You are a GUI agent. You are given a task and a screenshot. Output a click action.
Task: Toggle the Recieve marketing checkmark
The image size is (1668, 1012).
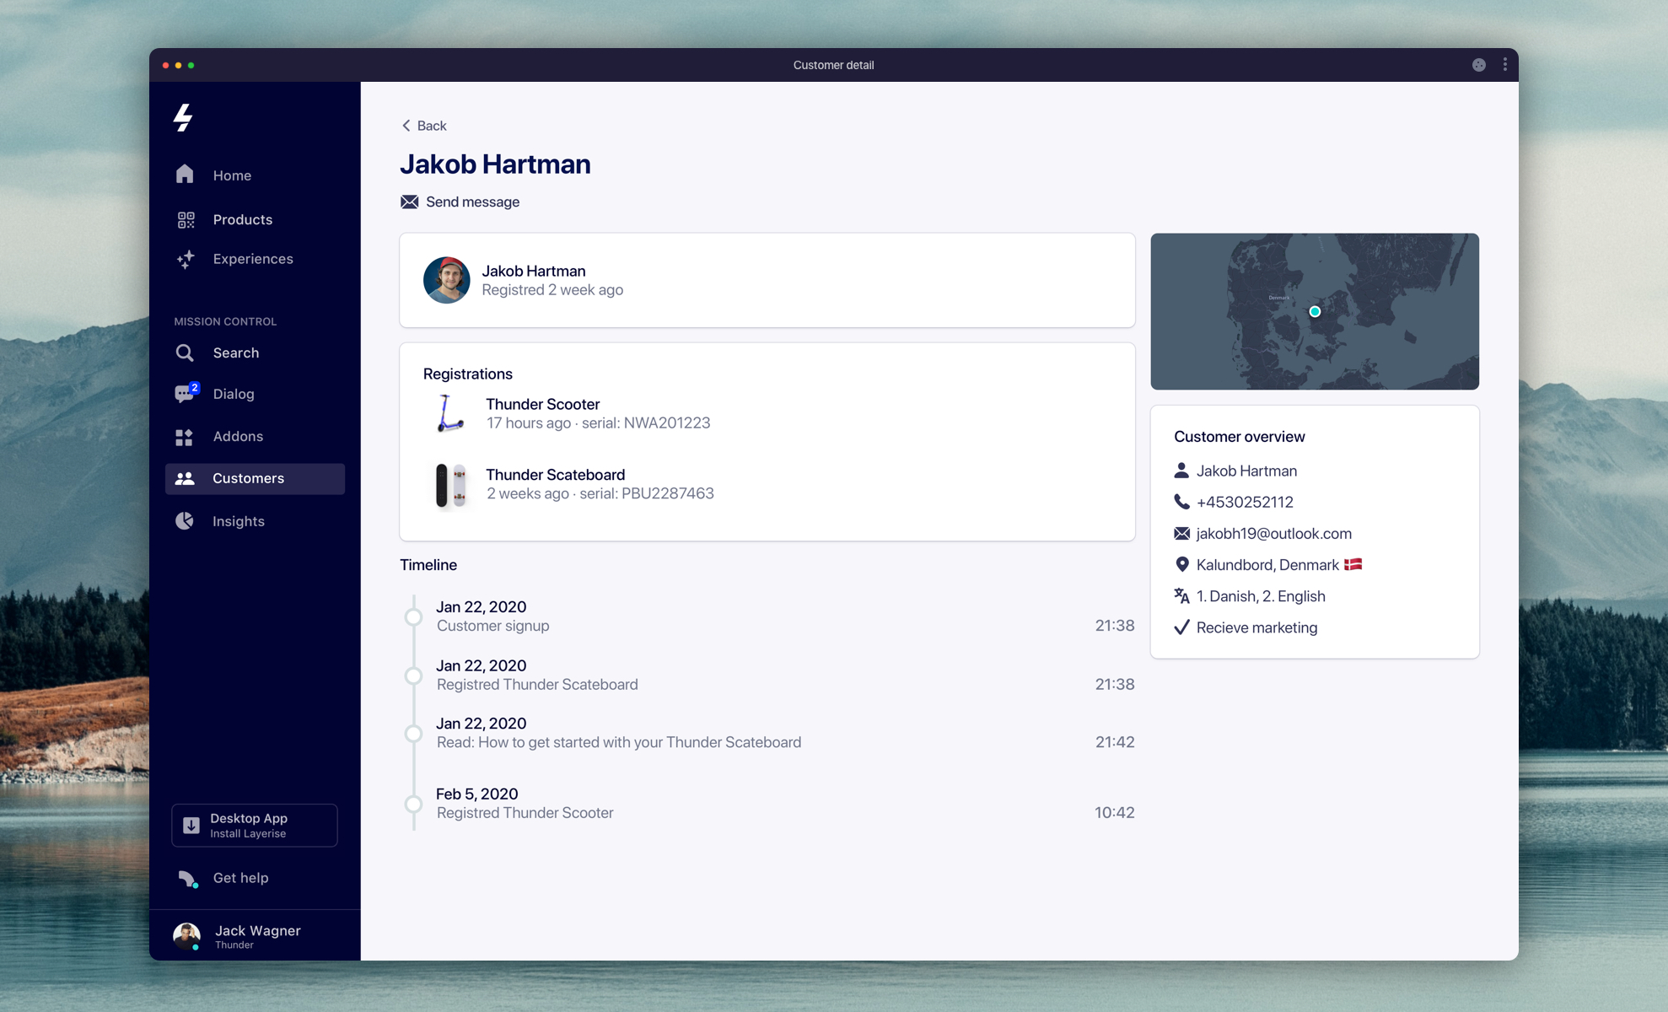click(x=1181, y=627)
